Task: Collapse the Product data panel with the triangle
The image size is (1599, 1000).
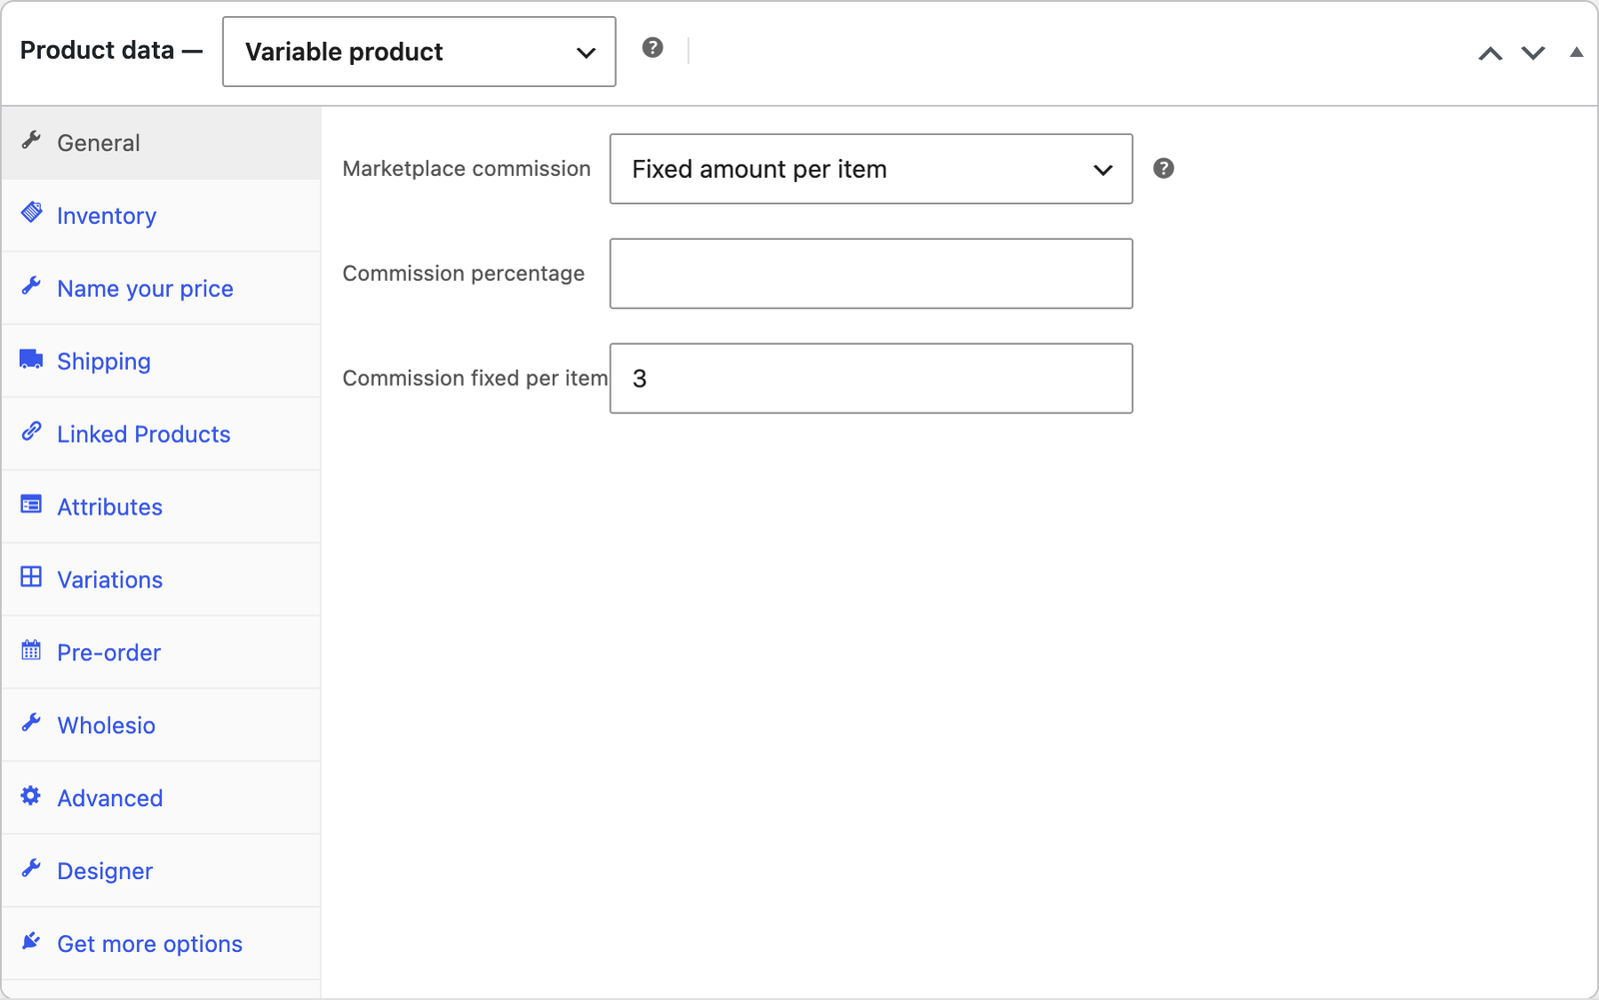Action: pyautogui.click(x=1576, y=52)
